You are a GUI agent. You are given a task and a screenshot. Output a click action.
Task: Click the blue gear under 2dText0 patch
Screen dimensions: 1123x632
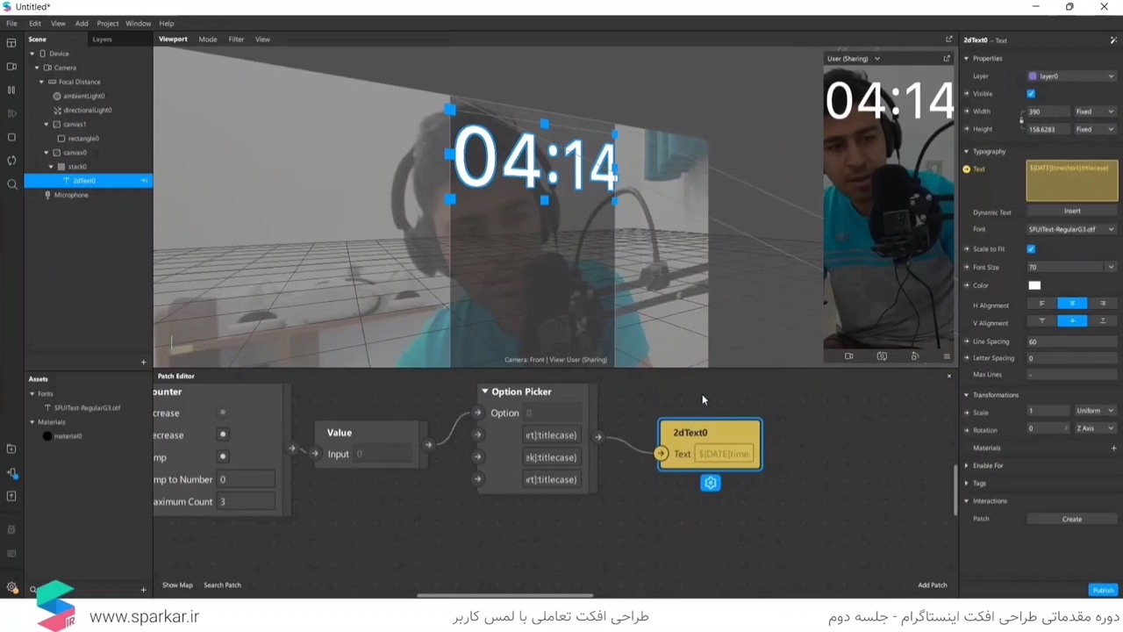click(711, 483)
